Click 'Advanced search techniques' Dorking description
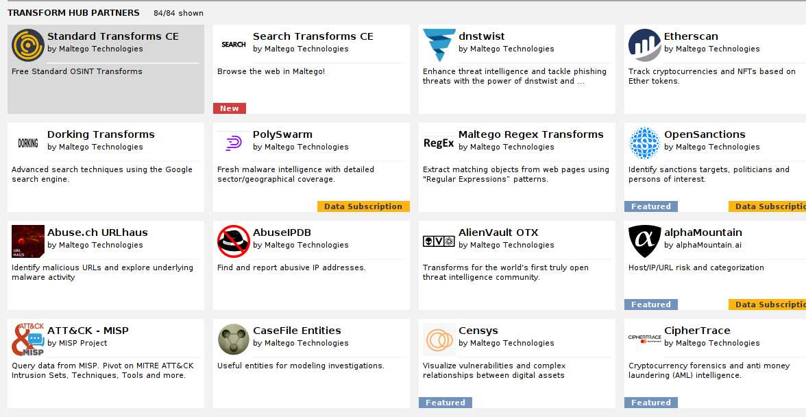The height and width of the screenshot is (417, 806). pyautogui.click(x=101, y=174)
